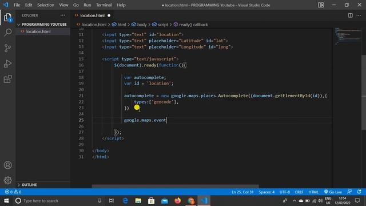This screenshot has width=366, height=206.
Task: Select the location.html editor tab
Action: coord(92,15)
